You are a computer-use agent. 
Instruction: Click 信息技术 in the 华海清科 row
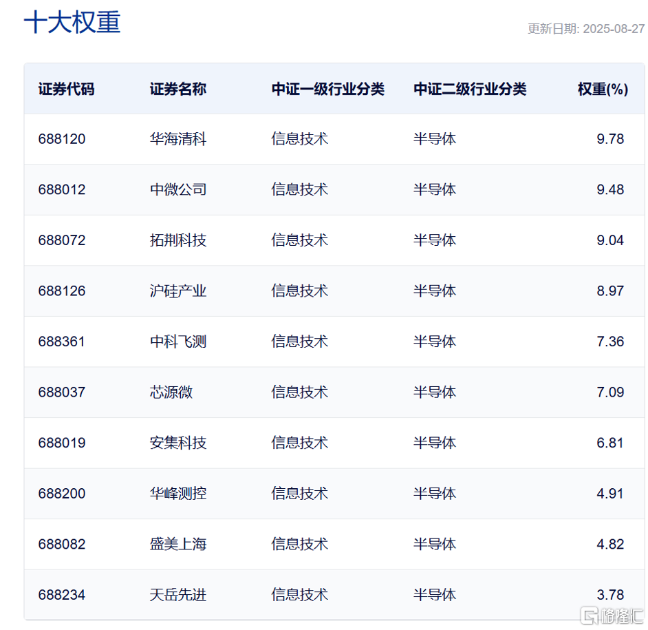coord(300,139)
